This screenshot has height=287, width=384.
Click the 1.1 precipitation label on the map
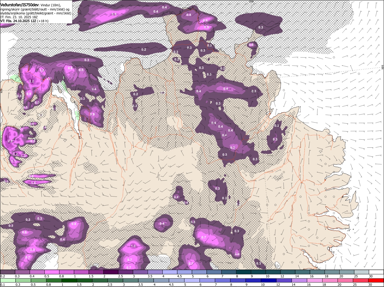pyautogui.click(x=13, y=161)
